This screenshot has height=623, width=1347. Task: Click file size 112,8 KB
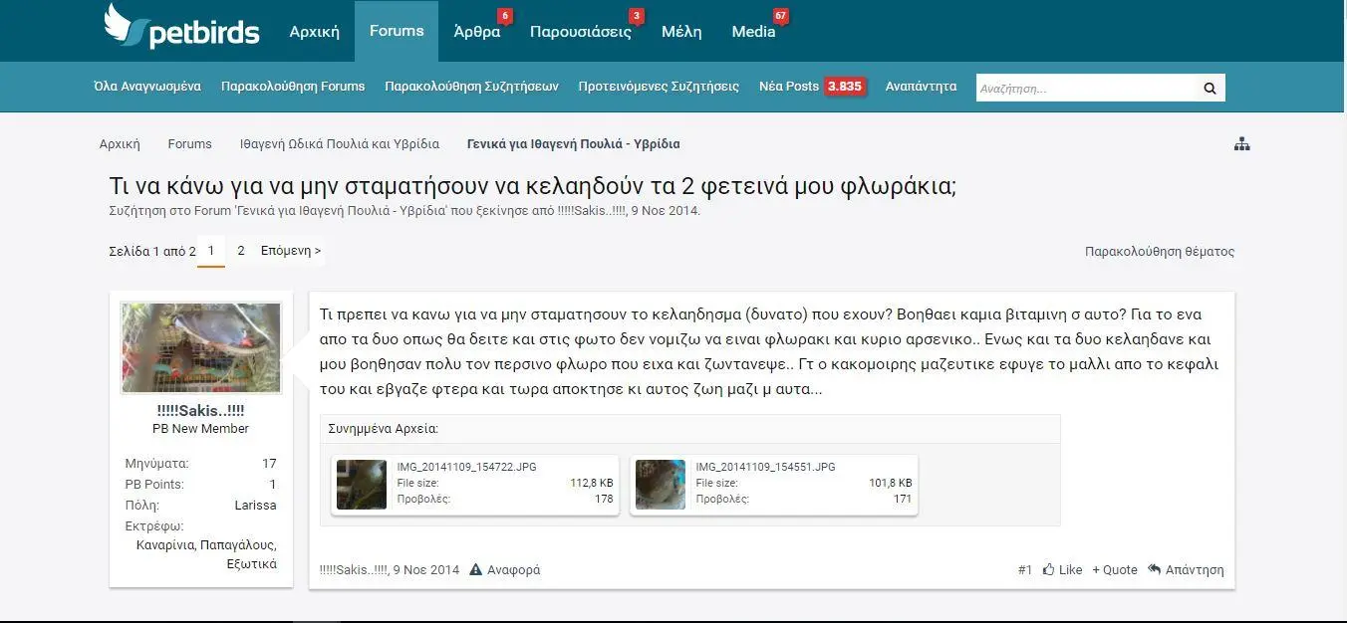click(x=592, y=483)
